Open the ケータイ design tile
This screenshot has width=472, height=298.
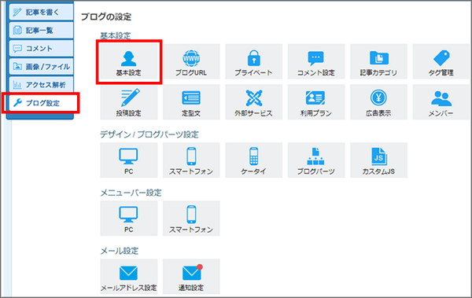pos(254,160)
